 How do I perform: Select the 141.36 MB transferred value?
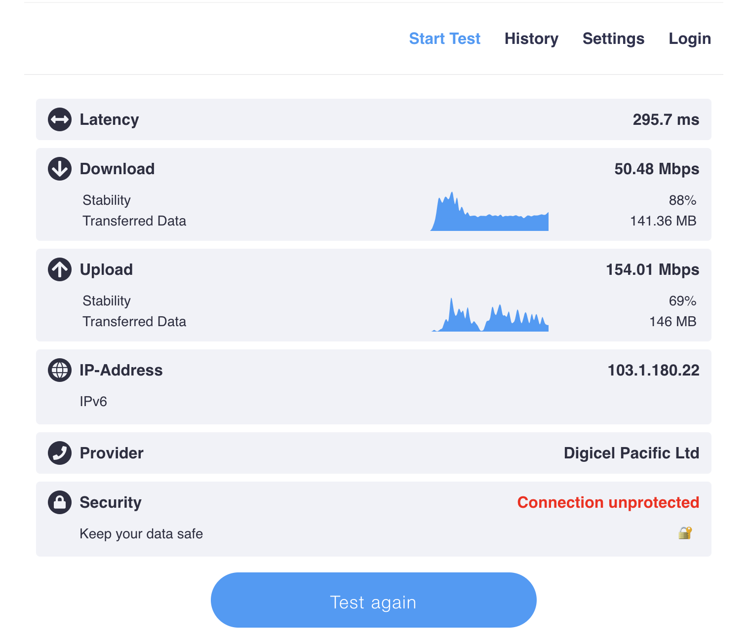pyautogui.click(x=663, y=221)
